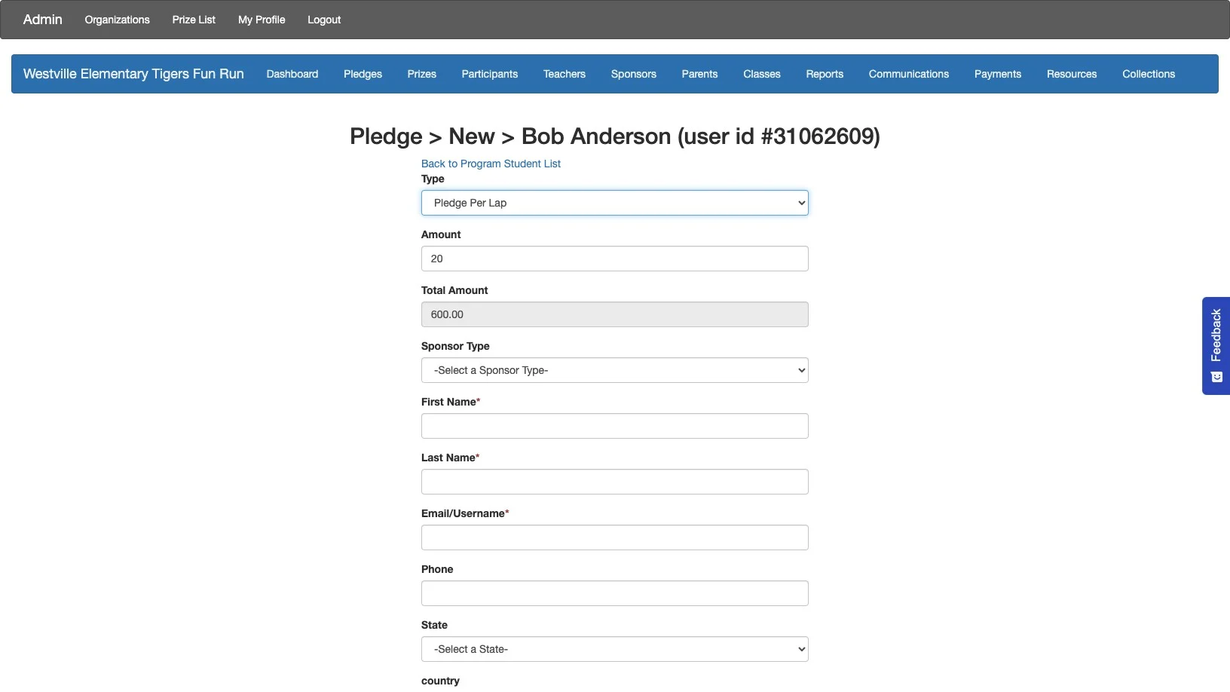The width and height of the screenshot is (1230, 692).
Task: Switch to the Dashboard tab
Action: [292, 74]
